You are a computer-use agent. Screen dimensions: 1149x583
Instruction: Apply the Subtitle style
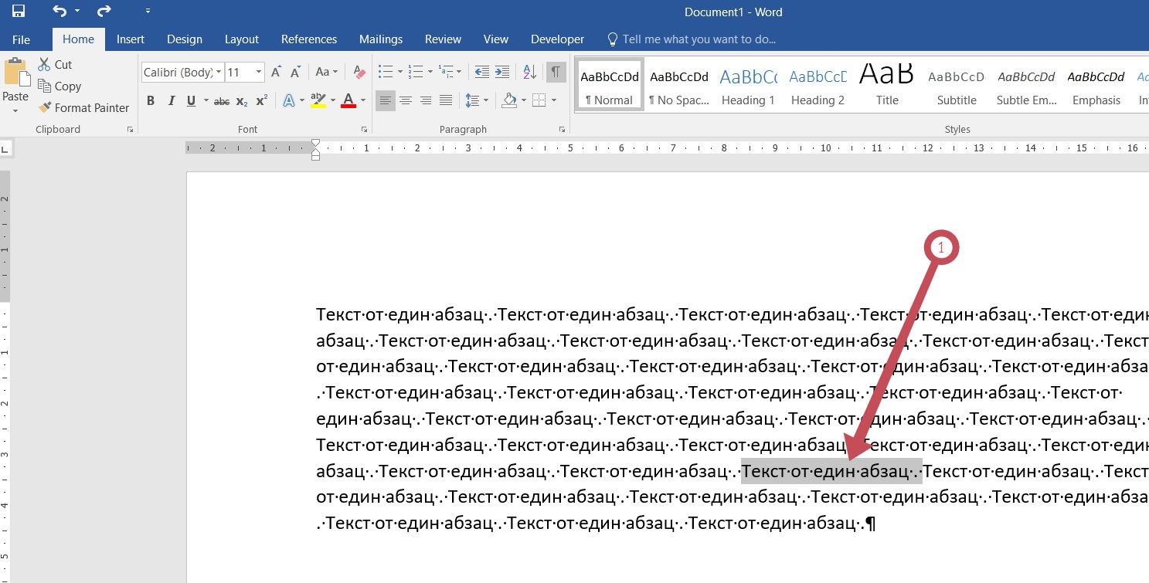coord(957,85)
